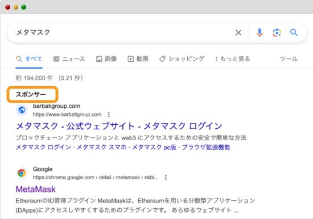Open Google Lens image search icon
Viewport: 313px width, 219px height.
pos(277,33)
